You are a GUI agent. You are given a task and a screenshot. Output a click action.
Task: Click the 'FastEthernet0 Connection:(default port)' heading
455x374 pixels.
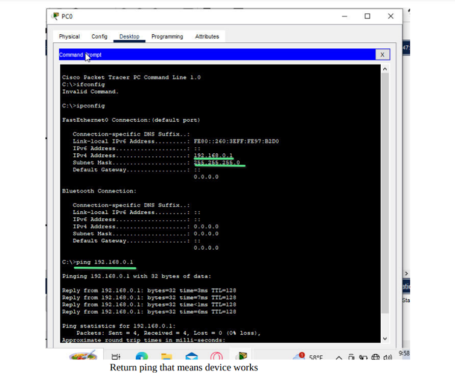point(131,120)
